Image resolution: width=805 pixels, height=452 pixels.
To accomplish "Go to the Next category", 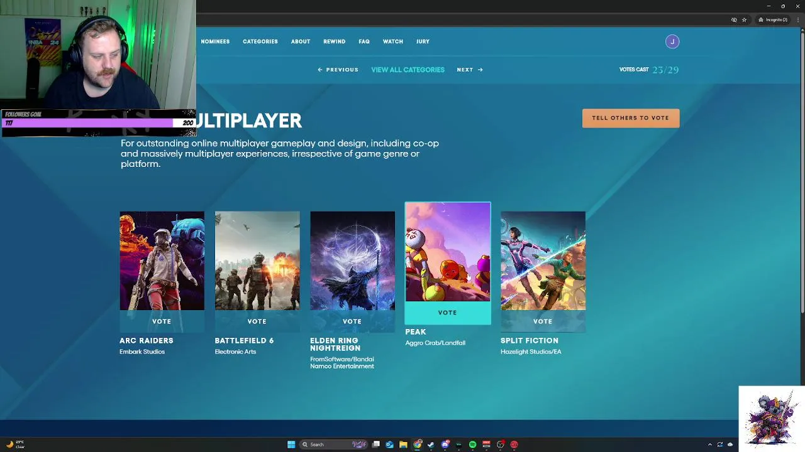I will coord(470,70).
